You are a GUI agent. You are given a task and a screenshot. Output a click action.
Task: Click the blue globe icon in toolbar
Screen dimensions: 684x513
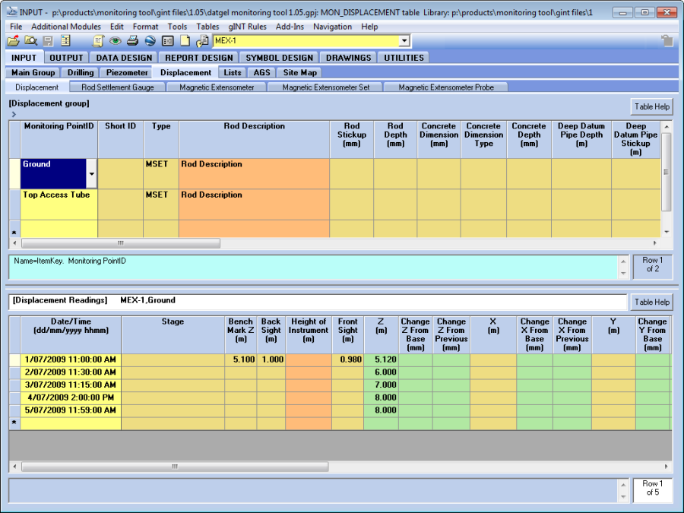150,41
